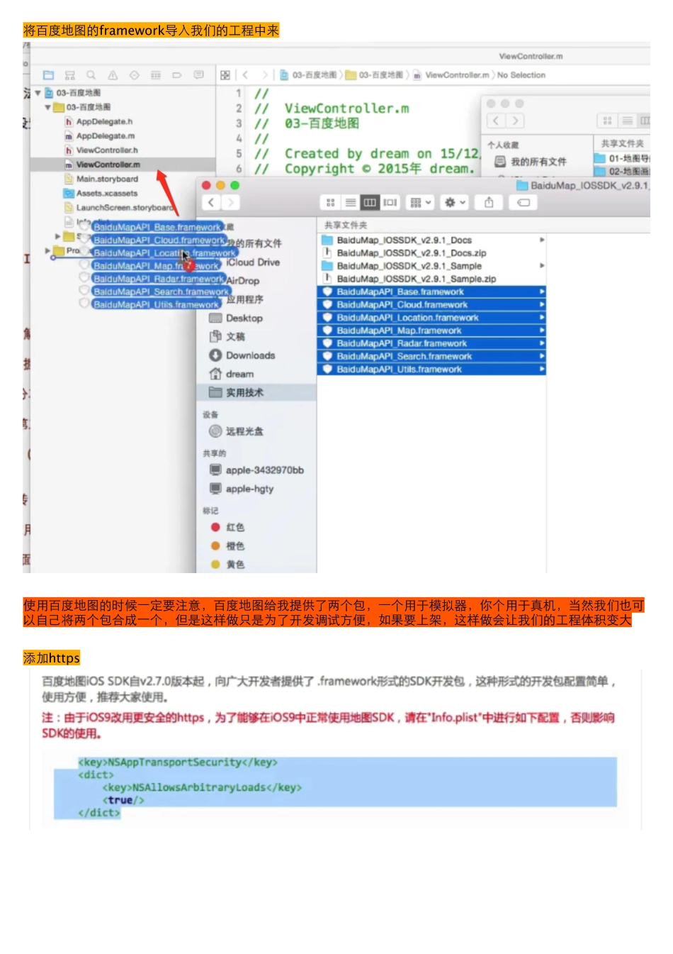Expand BaiduMap_IOSSDK_v2.9.1_Docs folder arrow

543,240
